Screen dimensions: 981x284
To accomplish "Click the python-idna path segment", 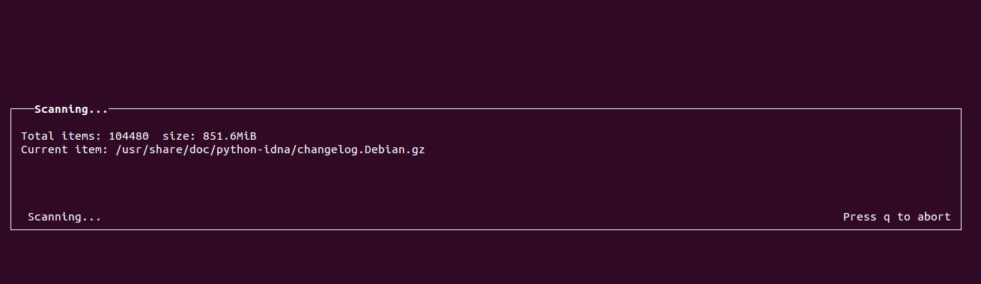I will click(253, 149).
